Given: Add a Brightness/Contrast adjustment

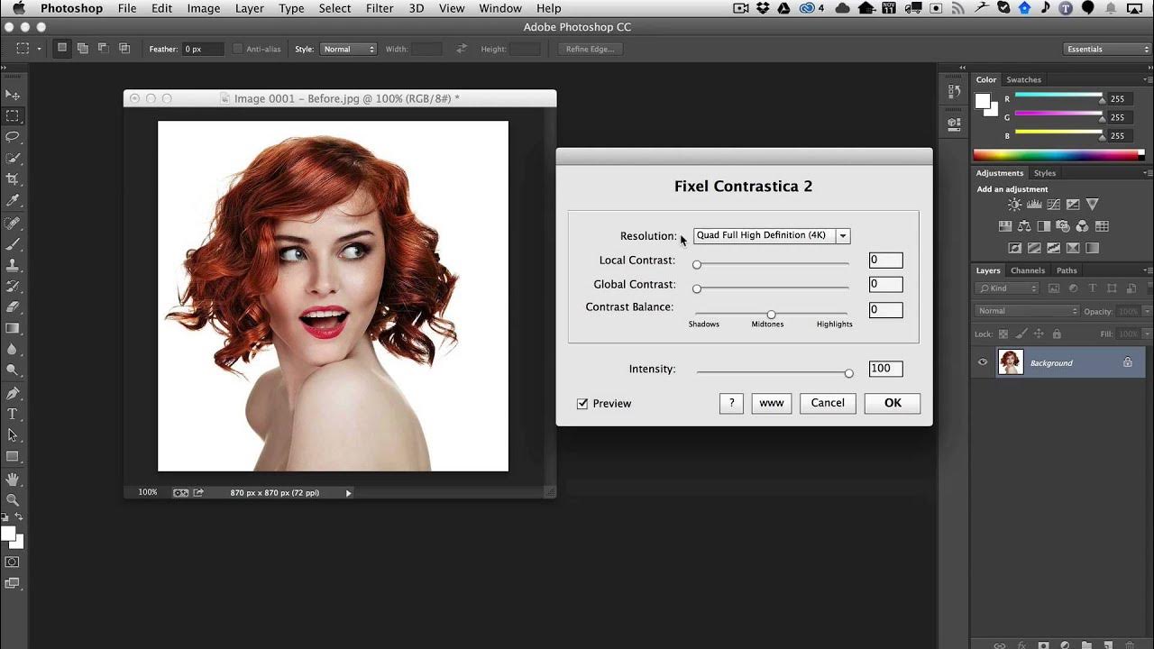Looking at the screenshot, I should tap(1015, 205).
